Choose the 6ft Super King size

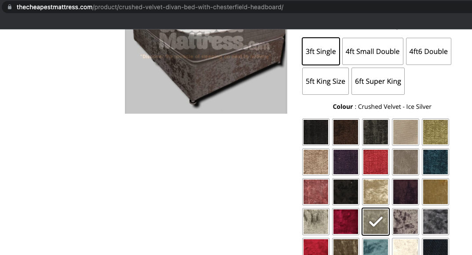[x=378, y=81]
